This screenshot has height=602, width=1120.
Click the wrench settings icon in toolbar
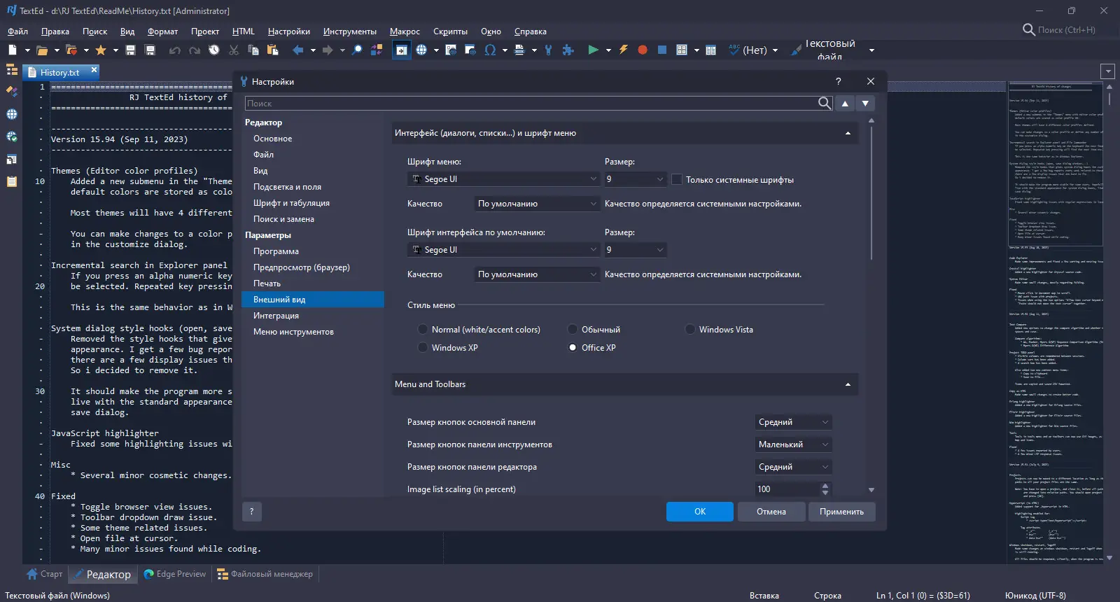(x=548, y=50)
